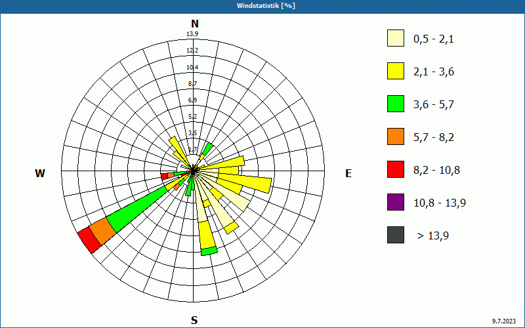Click the small red segment on the west bar
525x328 pixels.
point(165,176)
